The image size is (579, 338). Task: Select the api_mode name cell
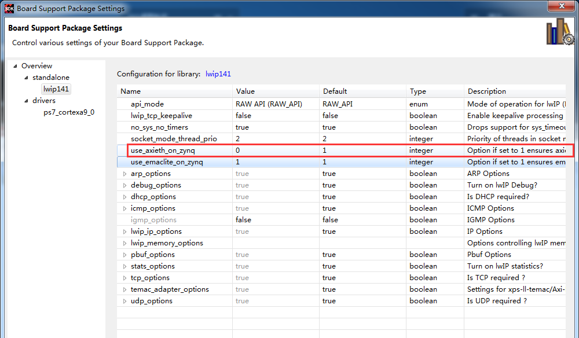(x=147, y=104)
